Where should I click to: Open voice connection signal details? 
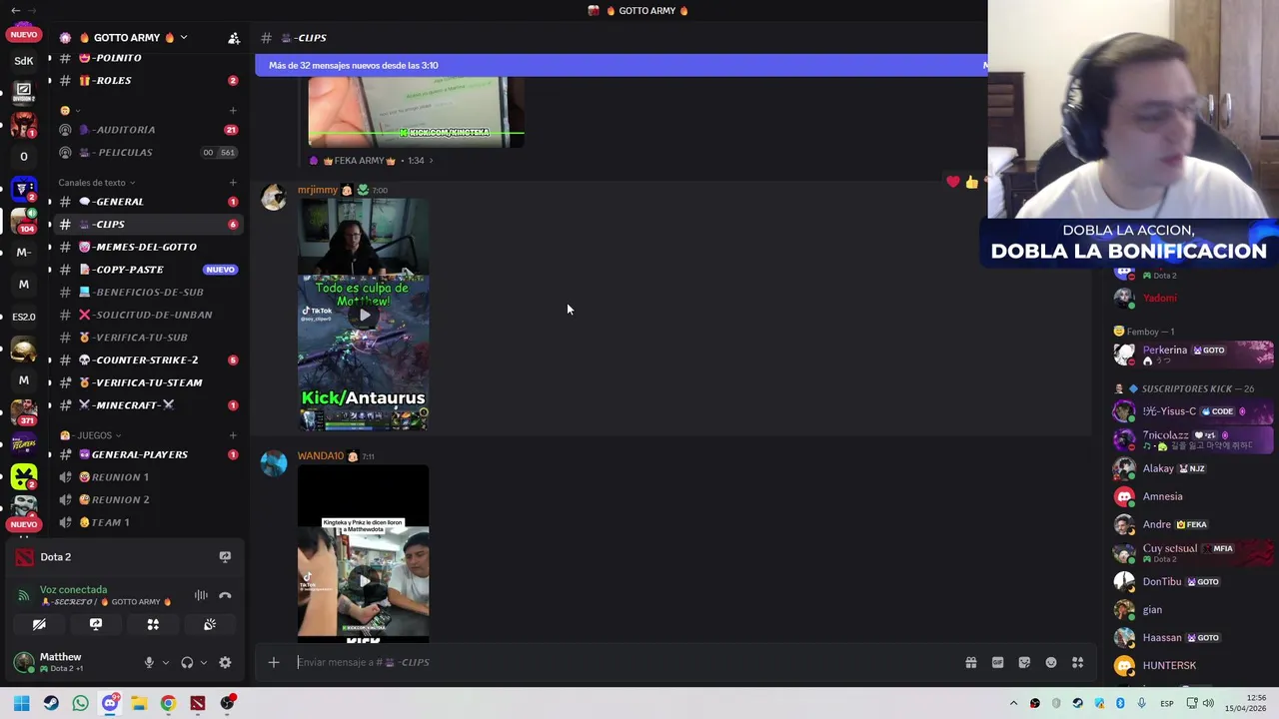point(24,595)
